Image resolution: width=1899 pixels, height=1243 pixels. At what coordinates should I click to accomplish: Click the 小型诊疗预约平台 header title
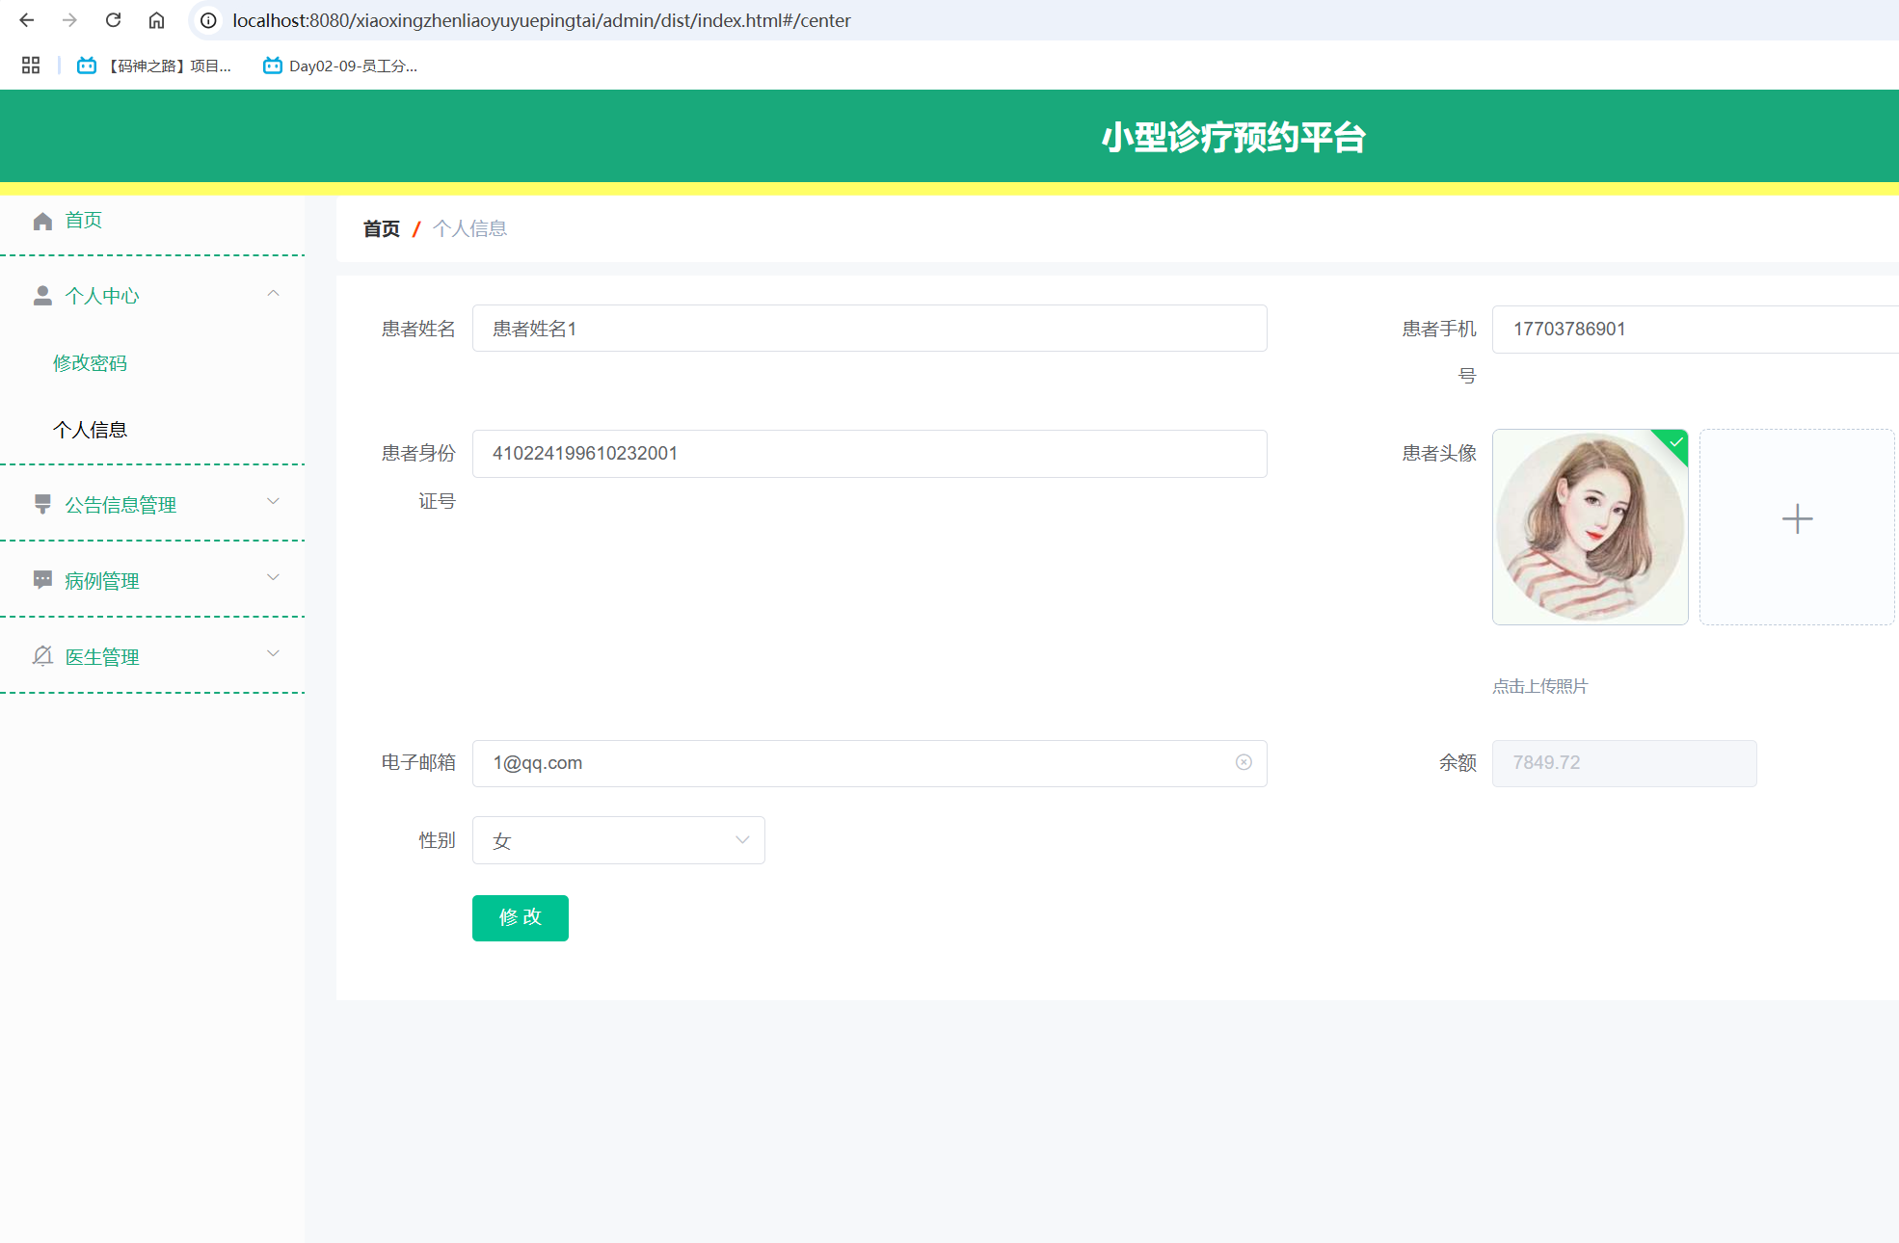click(1233, 137)
